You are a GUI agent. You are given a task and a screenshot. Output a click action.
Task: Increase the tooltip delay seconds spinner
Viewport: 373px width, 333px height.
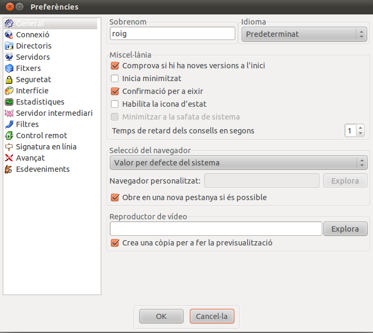click(x=360, y=128)
